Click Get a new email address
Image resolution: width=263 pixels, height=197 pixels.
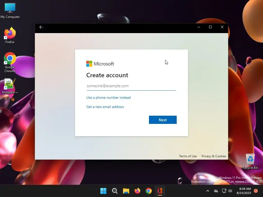coord(105,107)
